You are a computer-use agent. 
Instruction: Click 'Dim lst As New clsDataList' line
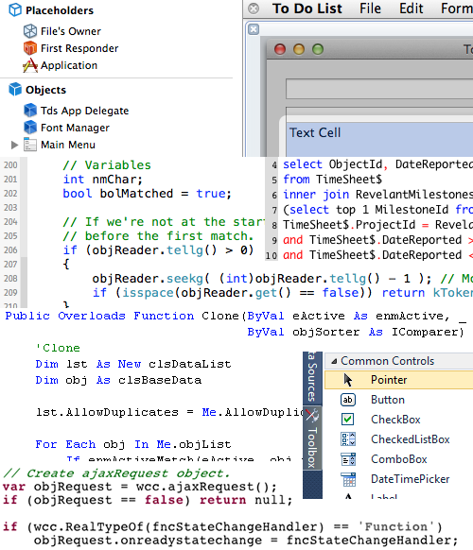click(133, 364)
